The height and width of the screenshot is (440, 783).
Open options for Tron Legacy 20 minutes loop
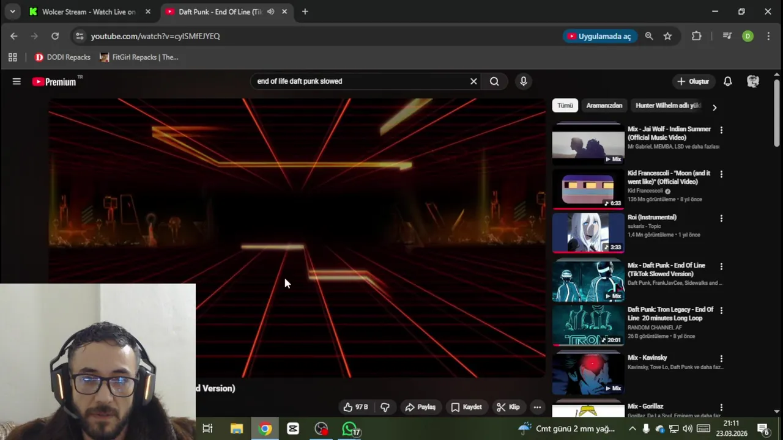tap(721, 310)
